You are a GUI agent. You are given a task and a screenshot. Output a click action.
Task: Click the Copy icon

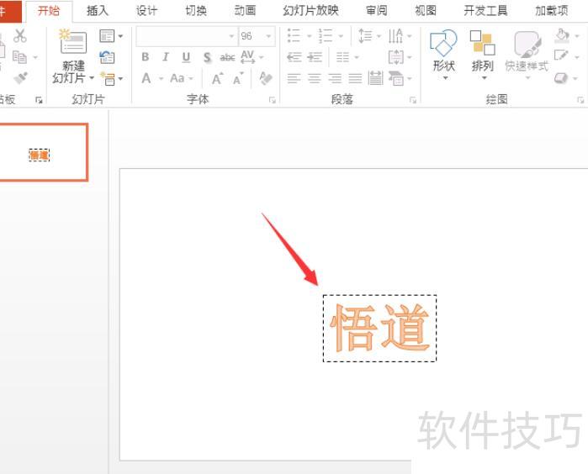(x=19, y=57)
